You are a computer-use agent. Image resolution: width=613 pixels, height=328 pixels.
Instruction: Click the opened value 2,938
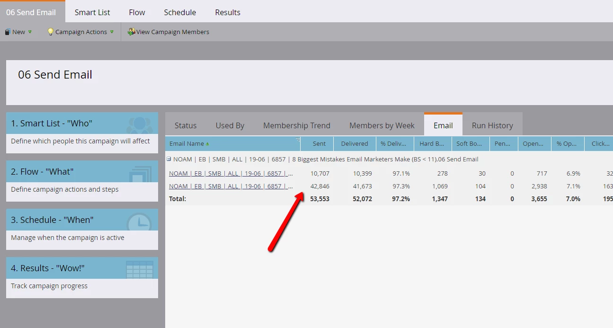[x=539, y=186]
